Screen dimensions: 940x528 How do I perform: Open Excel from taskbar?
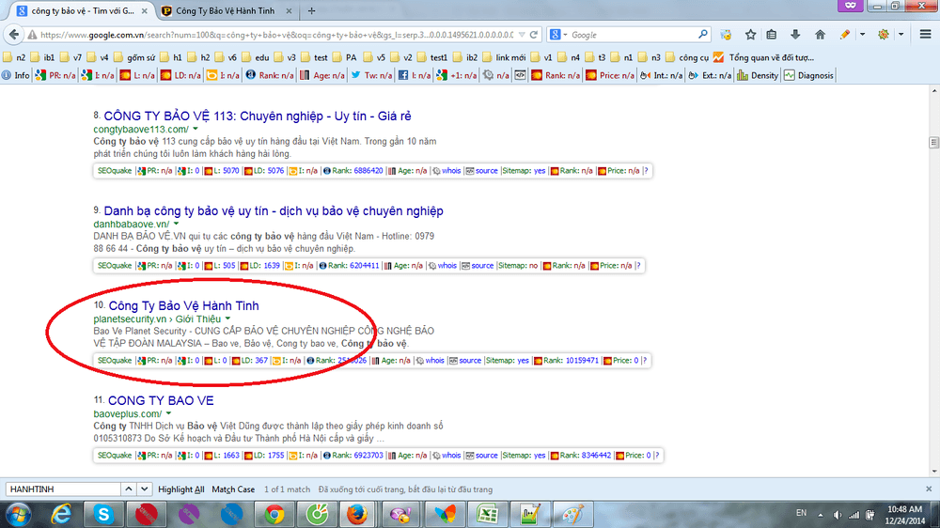click(487, 514)
